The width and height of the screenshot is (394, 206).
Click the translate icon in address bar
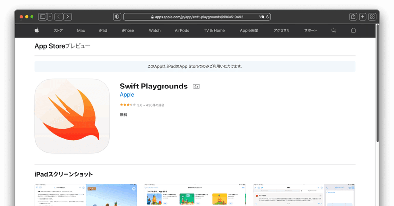tap(262, 17)
